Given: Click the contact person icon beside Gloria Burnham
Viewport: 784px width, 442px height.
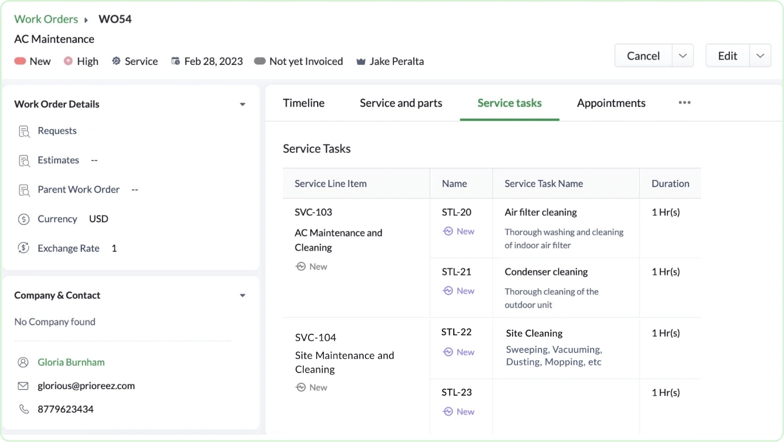Looking at the screenshot, I should pyautogui.click(x=23, y=362).
